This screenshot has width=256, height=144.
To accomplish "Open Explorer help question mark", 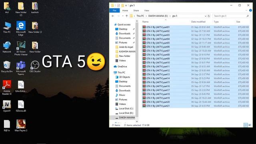I will (x=251, y=10).
